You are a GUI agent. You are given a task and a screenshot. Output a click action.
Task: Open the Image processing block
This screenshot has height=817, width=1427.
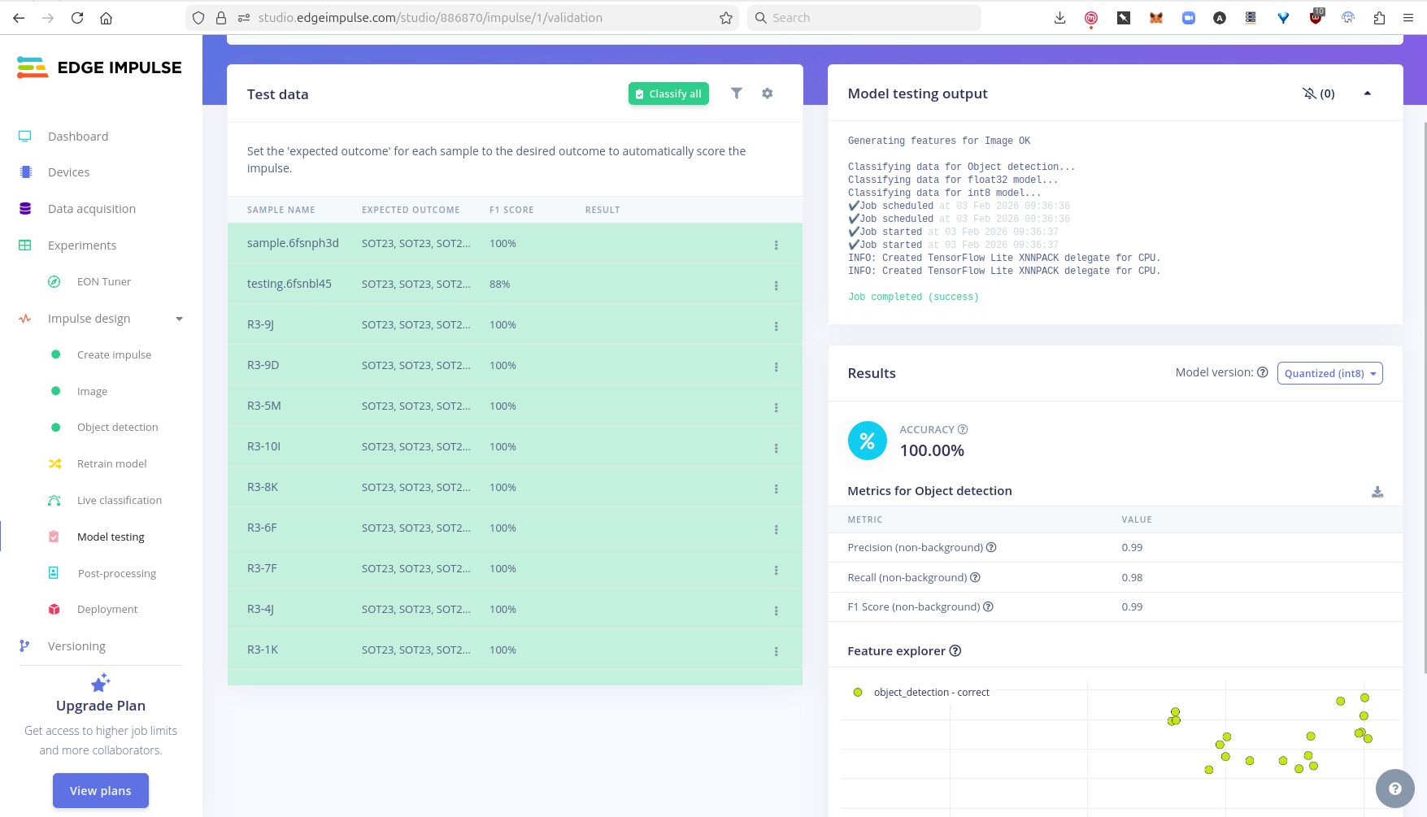coord(92,392)
